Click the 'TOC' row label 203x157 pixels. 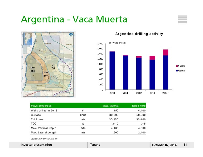pyautogui.click(x=34, y=124)
